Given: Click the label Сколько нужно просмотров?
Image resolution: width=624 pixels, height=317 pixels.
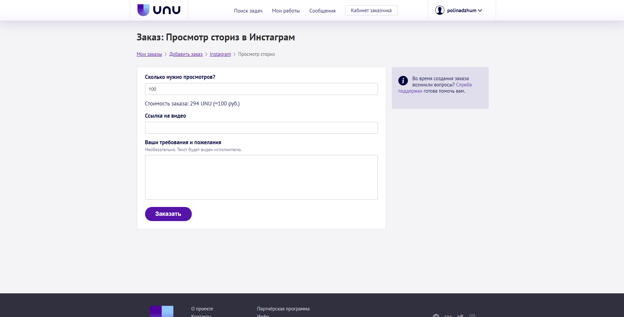Looking at the screenshot, I should 180,77.
